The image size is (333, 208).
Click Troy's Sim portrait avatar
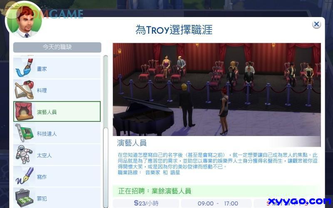(24, 20)
